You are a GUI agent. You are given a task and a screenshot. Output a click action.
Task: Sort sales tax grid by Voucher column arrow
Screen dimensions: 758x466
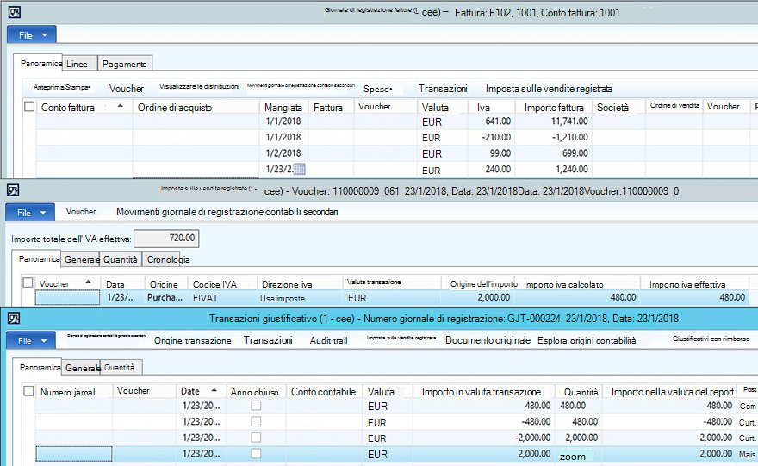point(88,282)
